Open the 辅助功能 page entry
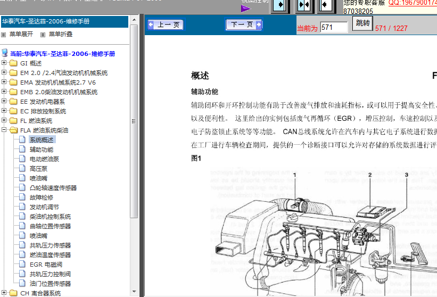 point(42,150)
